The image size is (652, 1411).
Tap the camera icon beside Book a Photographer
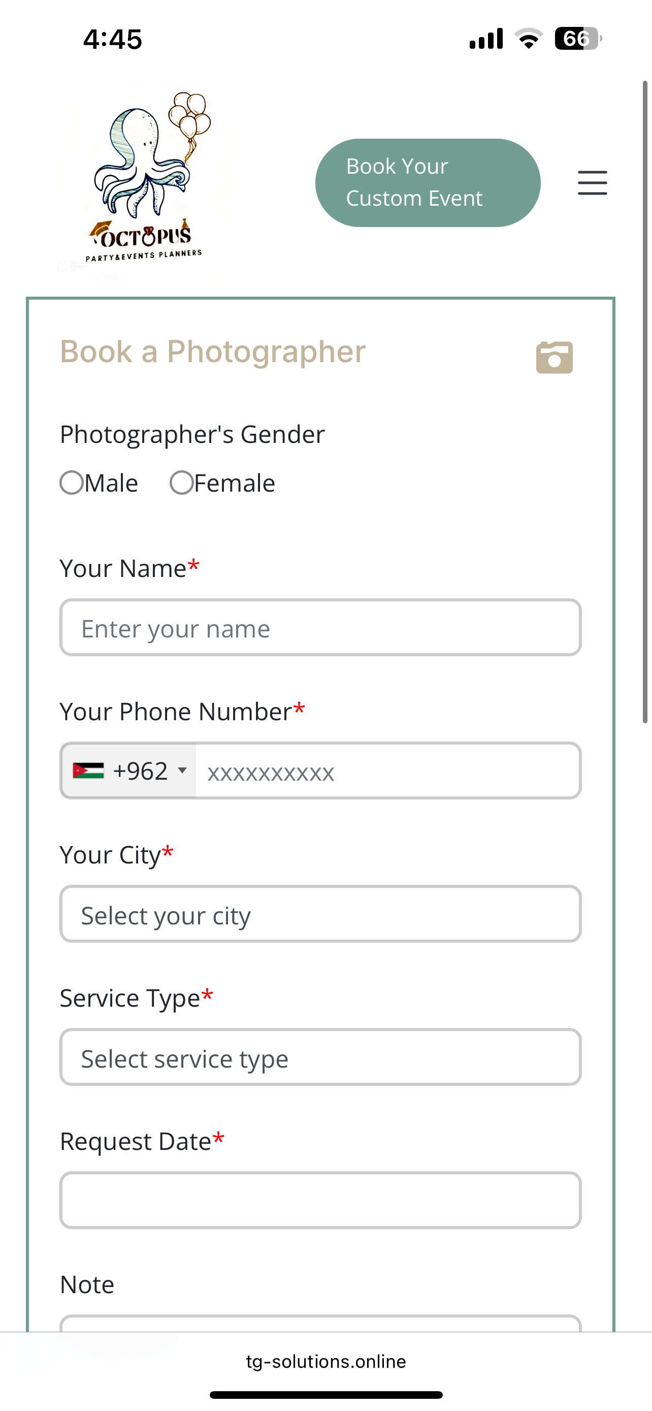pyautogui.click(x=554, y=358)
